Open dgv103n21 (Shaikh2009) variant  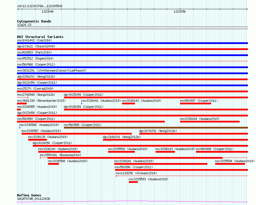(x=36, y=46)
